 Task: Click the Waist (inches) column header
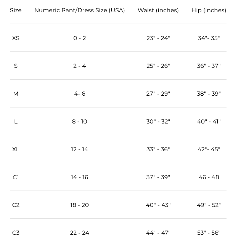point(158,10)
